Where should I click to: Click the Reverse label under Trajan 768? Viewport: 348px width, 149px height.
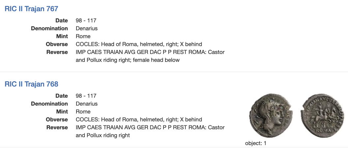coord(57,127)
